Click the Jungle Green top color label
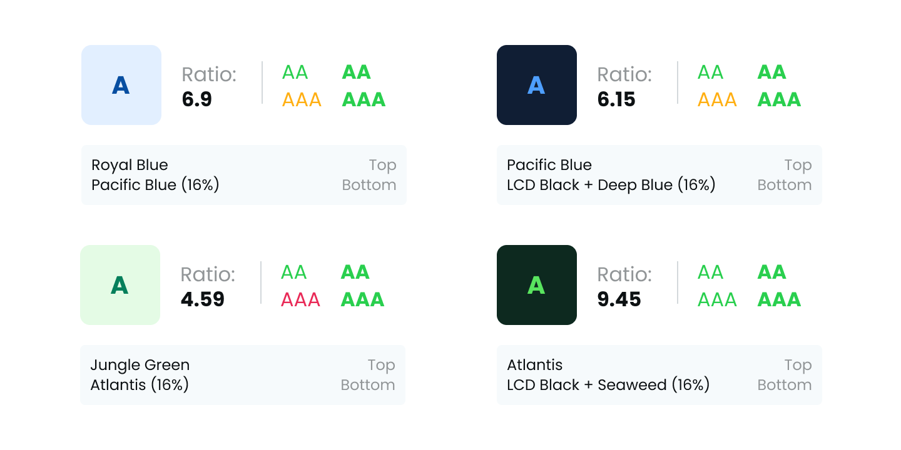This screenshot has height=450, width=901. pyautogui.click(x=140, y=365)
